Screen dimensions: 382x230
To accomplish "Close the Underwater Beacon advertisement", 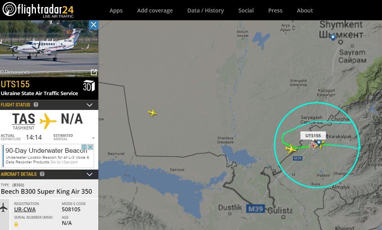I will (91, 147).
